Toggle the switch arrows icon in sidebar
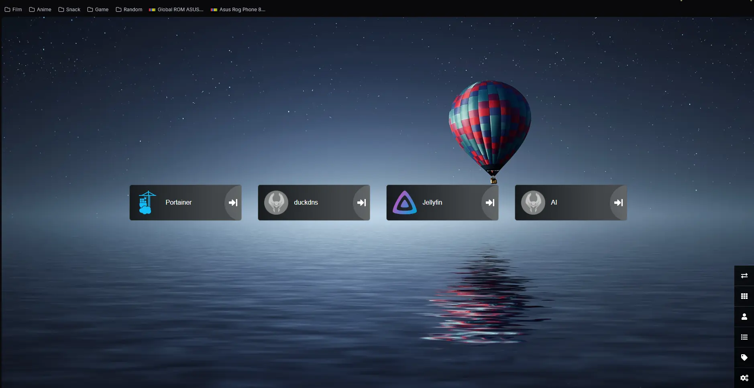The width and height of the screenshot is (754, 388). coord(744,276)
